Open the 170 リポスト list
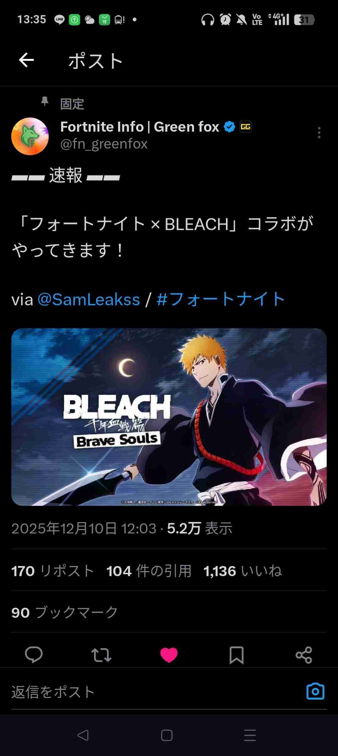This screenshot has width=338, height=756. click(53, 571)
